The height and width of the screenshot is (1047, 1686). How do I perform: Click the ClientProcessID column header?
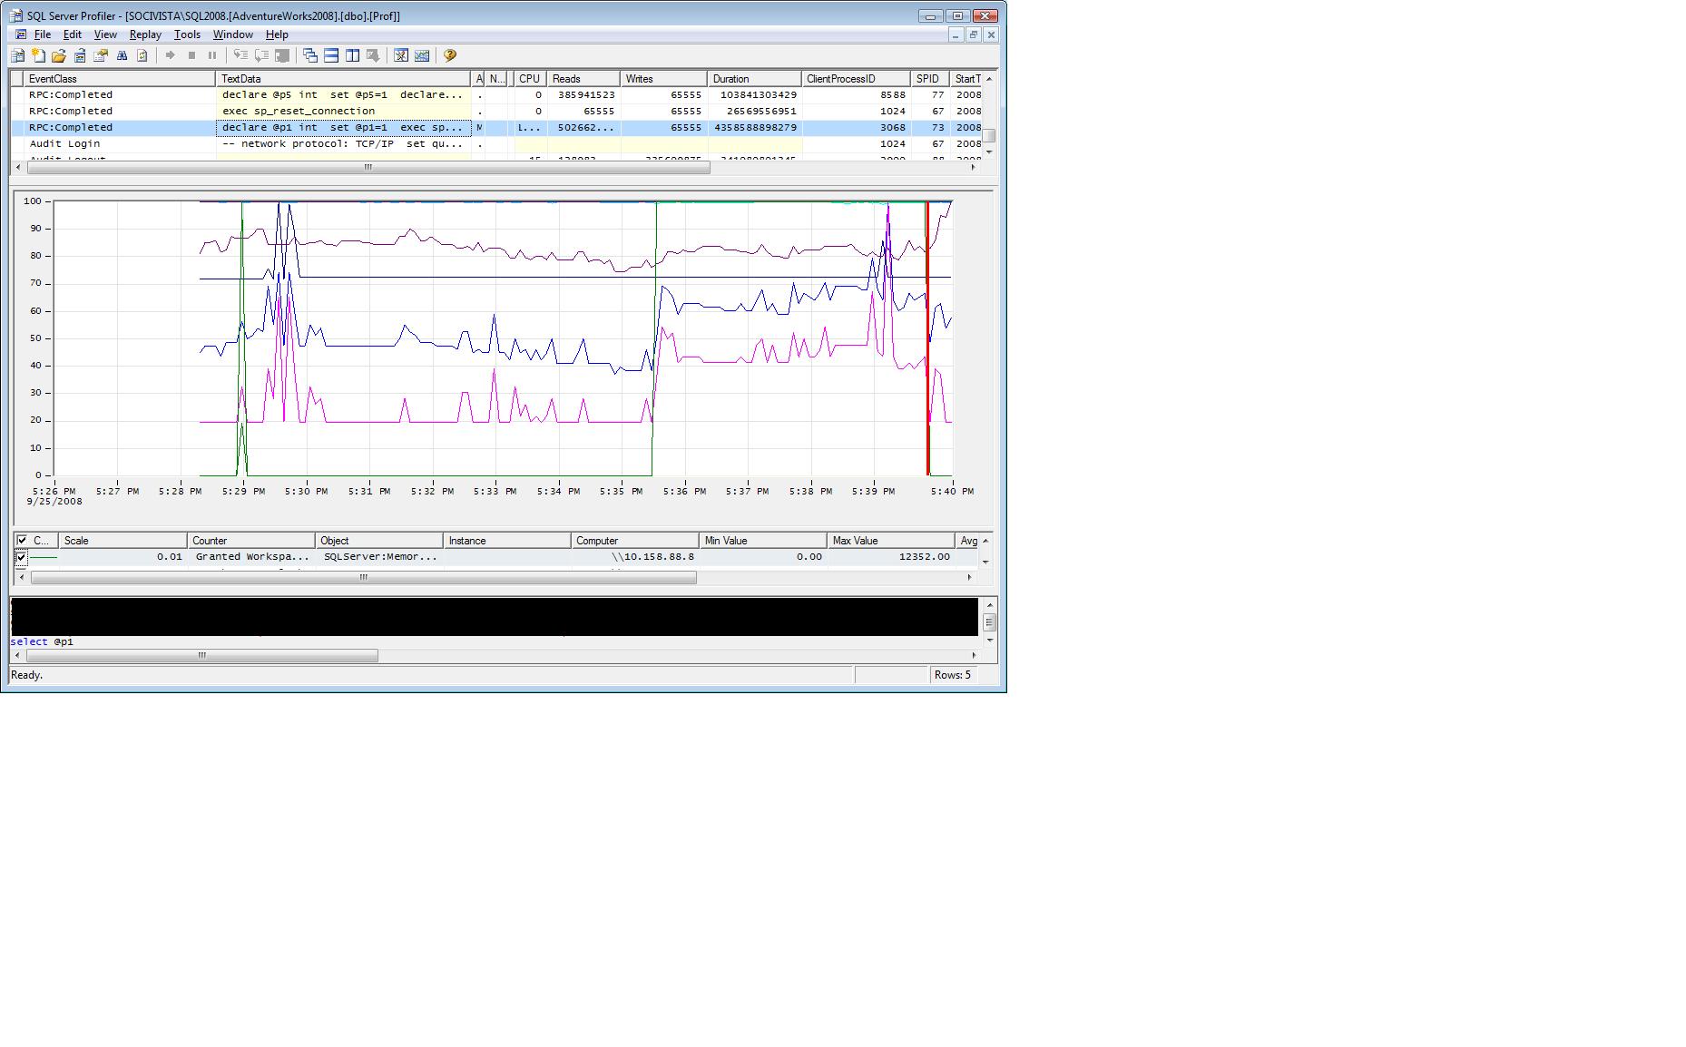click(x=856, y=79)
